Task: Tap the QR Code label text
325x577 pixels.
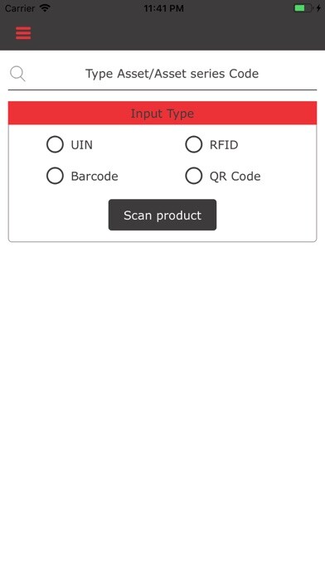Action: (235, 177)
